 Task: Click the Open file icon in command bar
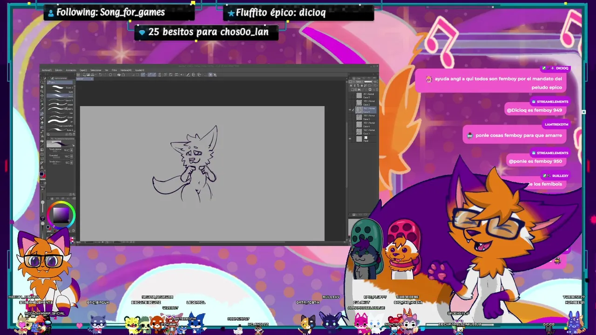pos(88,75)
